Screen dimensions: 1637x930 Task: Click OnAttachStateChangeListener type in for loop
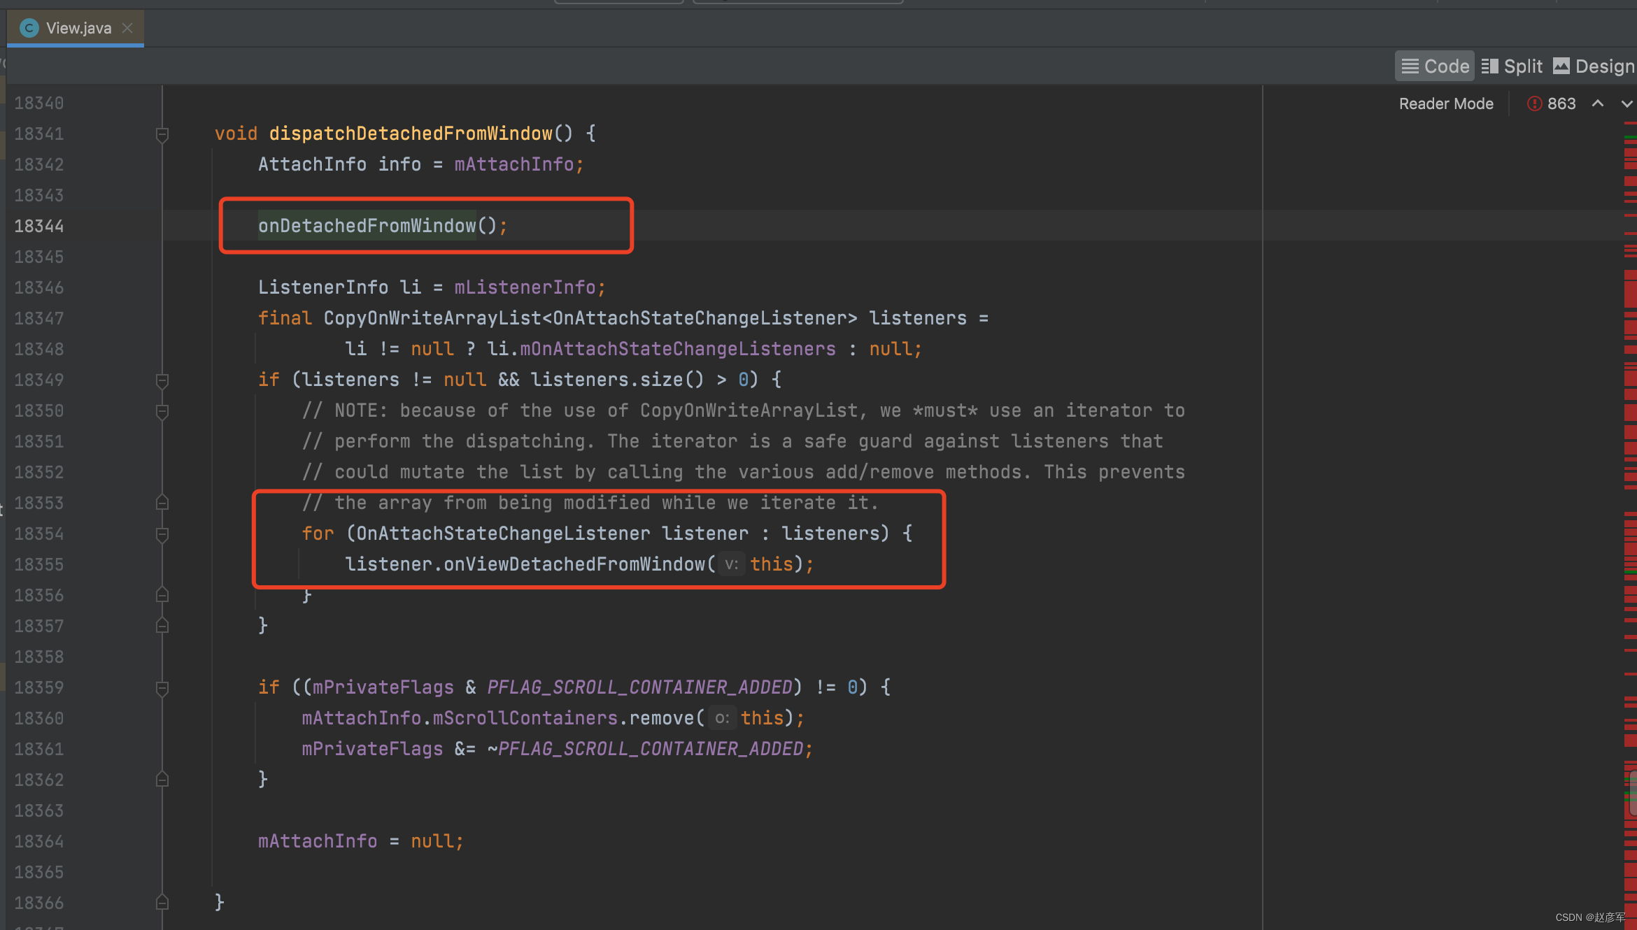point(503,534)
